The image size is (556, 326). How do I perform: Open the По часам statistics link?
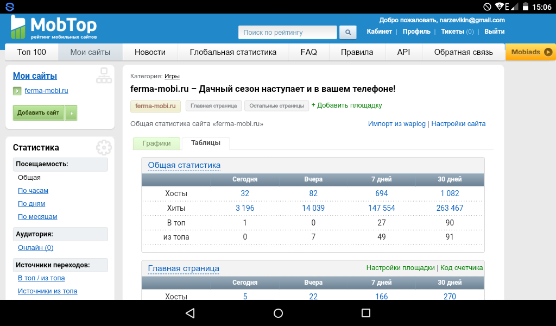point(33,191)
